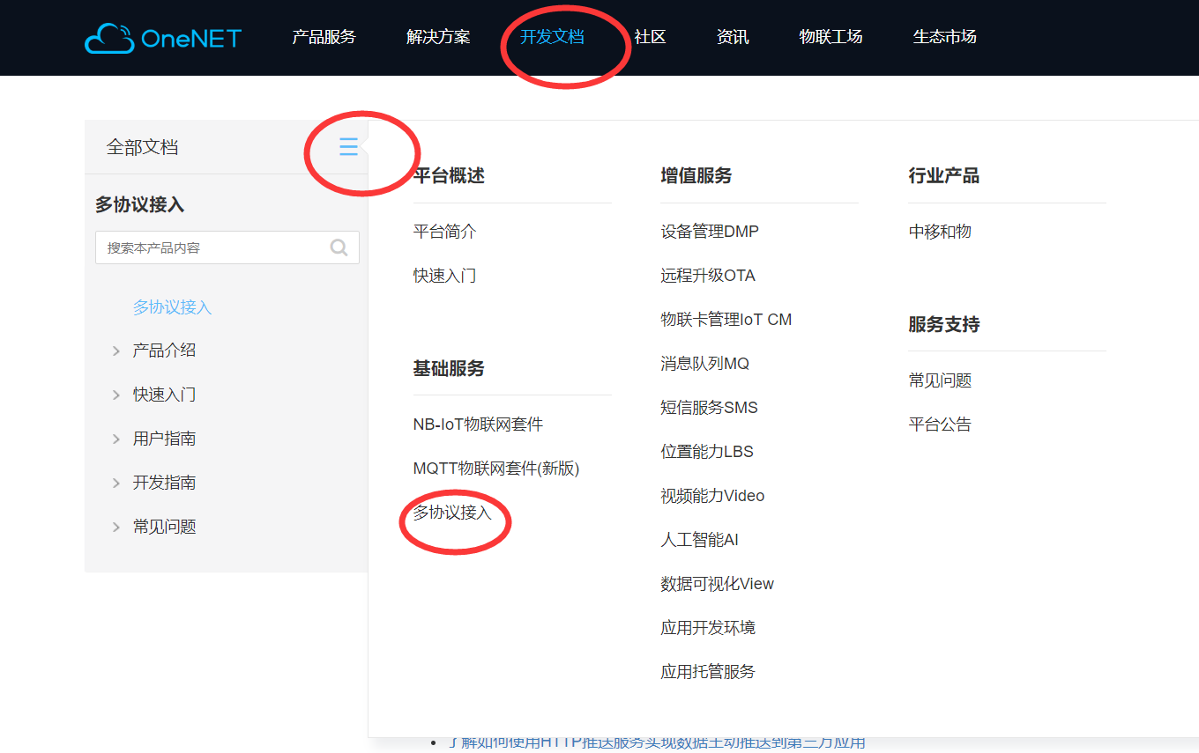Open the hamburger menu beside 全部文档

point(348,146)
